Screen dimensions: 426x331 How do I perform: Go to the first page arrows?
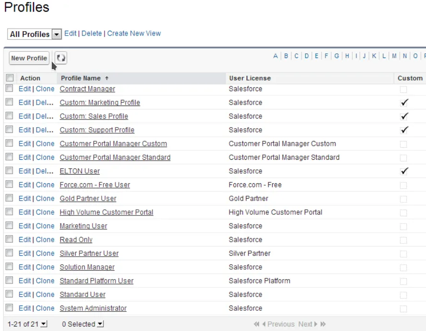coord(256,324)
